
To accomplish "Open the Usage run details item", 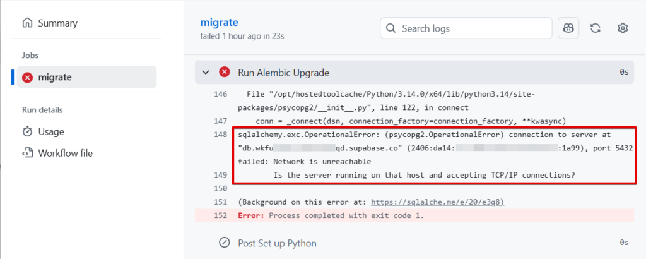I will click(50, 132).
